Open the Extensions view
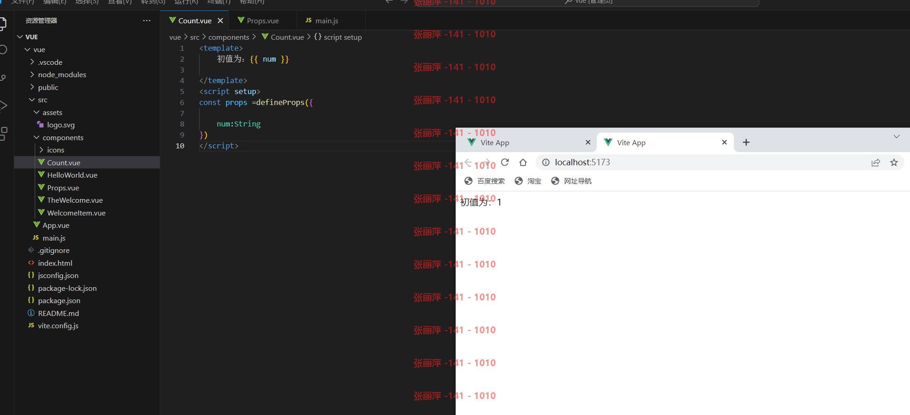 (x=4, y=133)
